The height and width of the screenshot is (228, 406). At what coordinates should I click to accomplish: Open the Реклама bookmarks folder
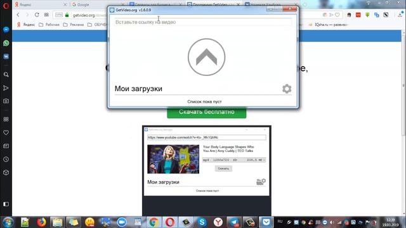[x=74, y=25]
